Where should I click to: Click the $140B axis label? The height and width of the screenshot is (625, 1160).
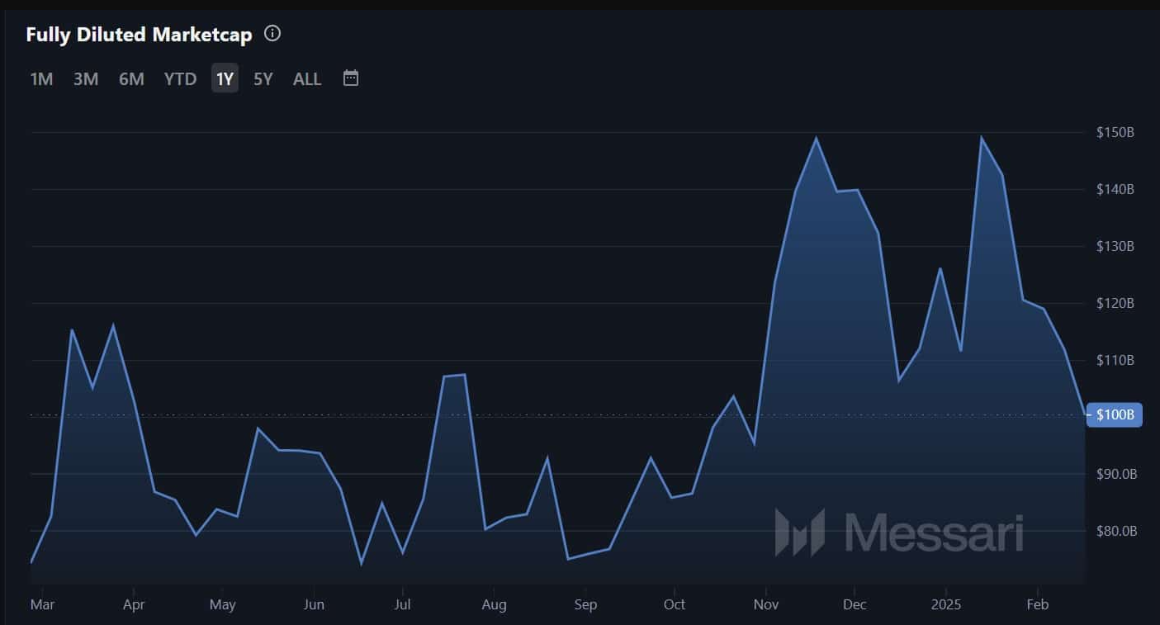point(1115,189)
